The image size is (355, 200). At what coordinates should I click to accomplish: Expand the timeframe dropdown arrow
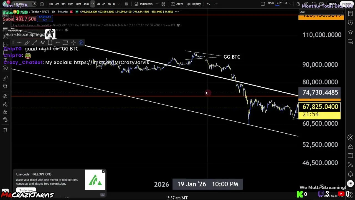pos(119,4)
